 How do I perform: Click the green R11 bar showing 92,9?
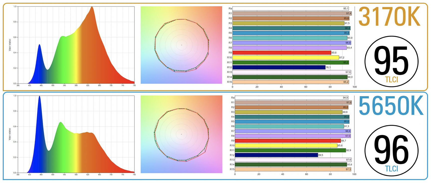click(x=290, y=150)
